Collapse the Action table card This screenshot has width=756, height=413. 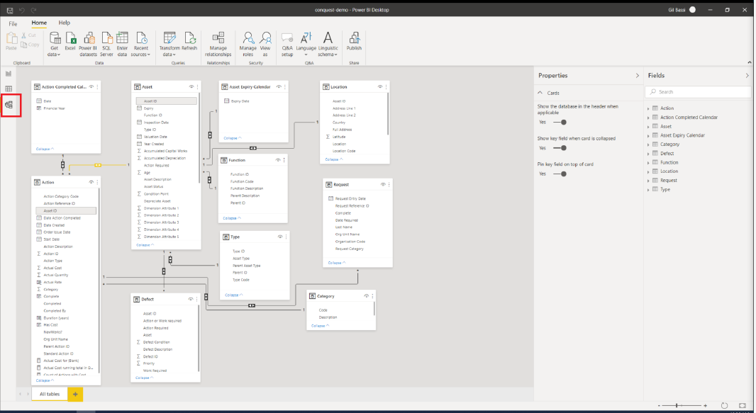tap(45, 380)
